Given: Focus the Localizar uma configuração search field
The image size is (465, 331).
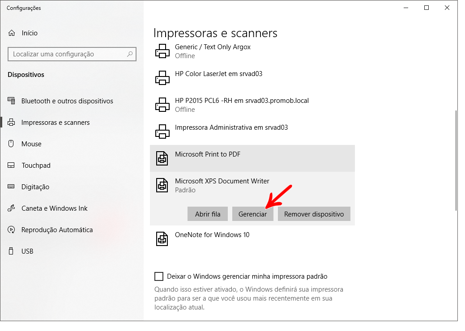Looking at the screenshot, I should point(72,54).
